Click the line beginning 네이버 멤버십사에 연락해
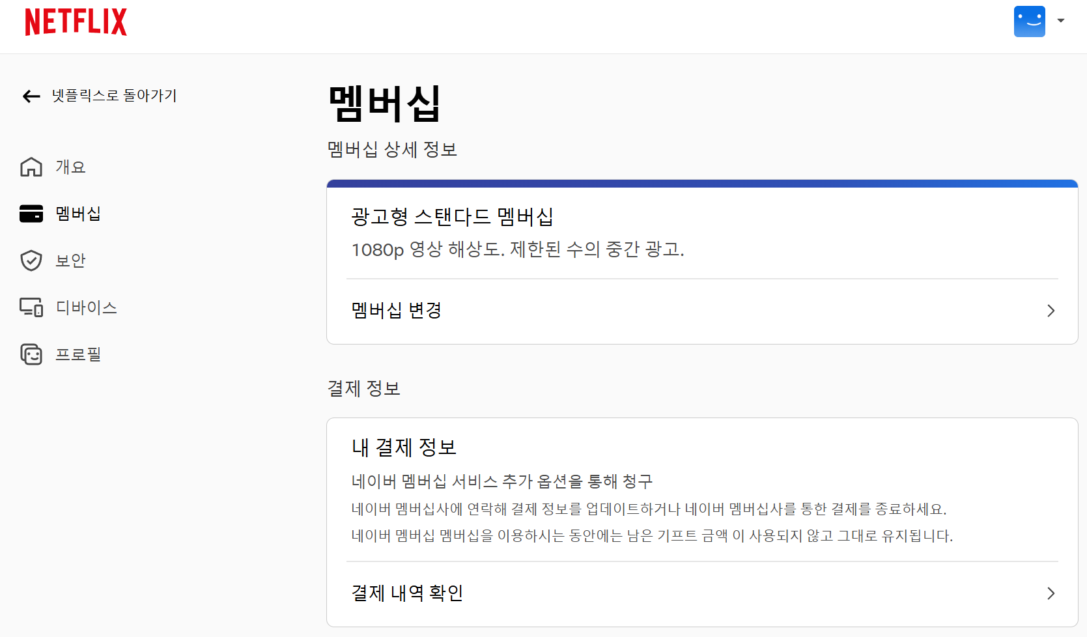Image resolution: width=1087 pixels, height=637 pixels. pos(649,509)
